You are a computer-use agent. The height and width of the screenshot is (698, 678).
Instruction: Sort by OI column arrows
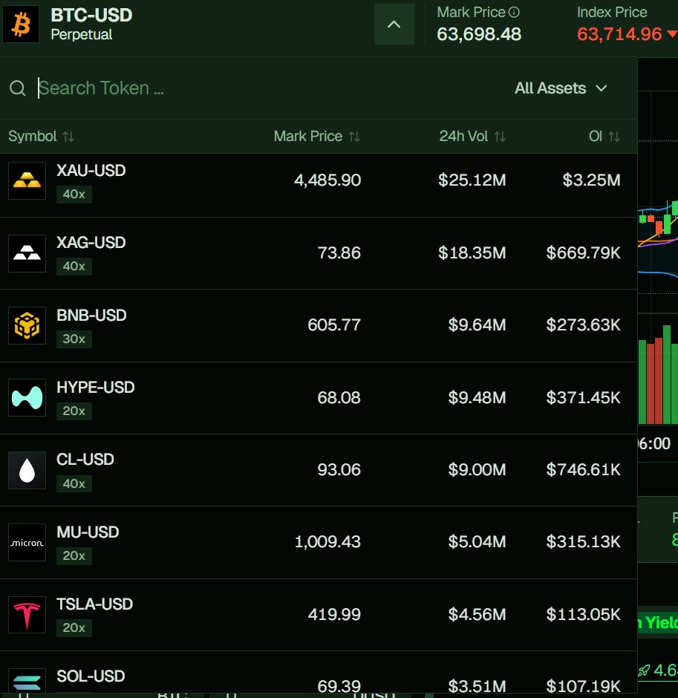[x=614, y=136]
